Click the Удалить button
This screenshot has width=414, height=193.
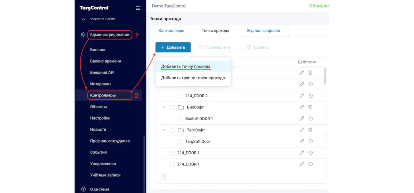[258, 47]
